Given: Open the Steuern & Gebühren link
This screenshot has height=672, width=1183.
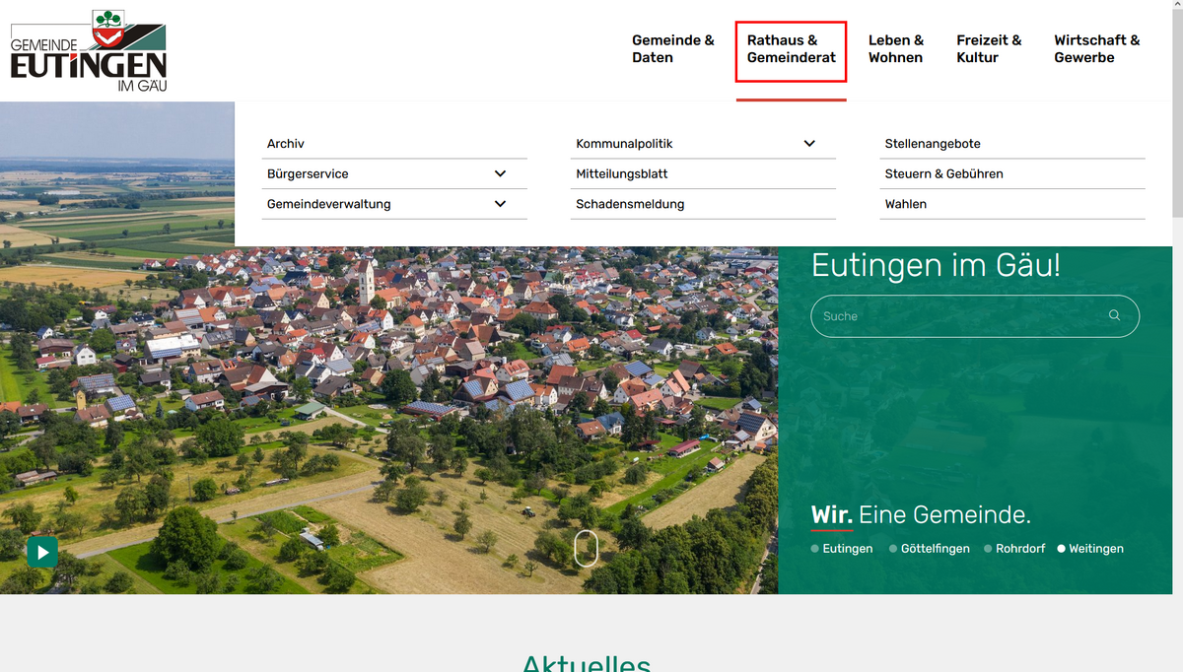Looking at the screenshot, I should click(944, 173).
